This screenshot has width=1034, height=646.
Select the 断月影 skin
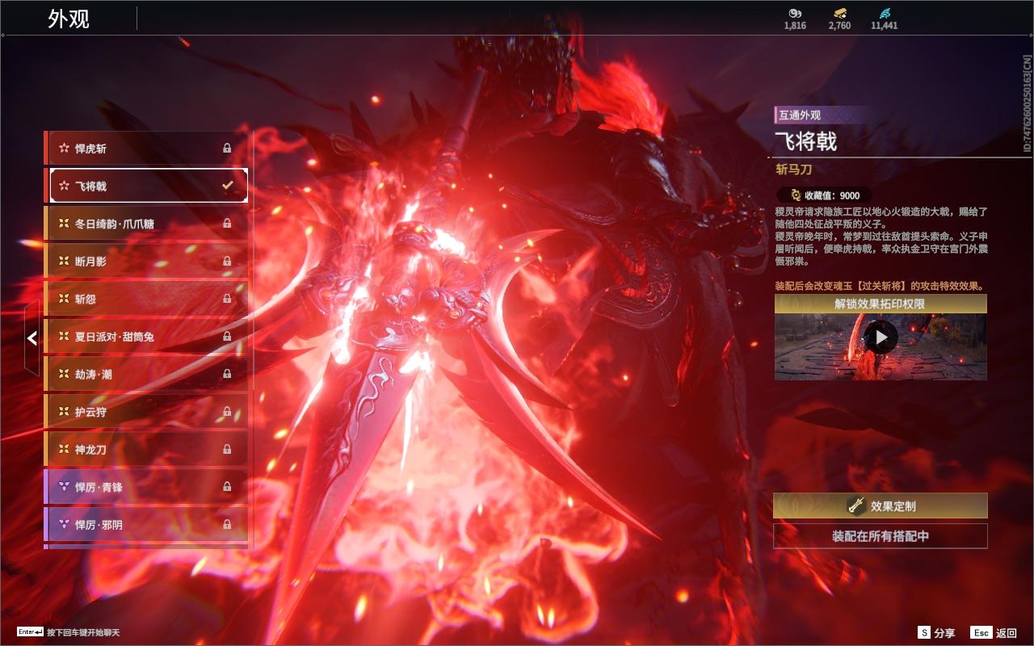[146, 261]
